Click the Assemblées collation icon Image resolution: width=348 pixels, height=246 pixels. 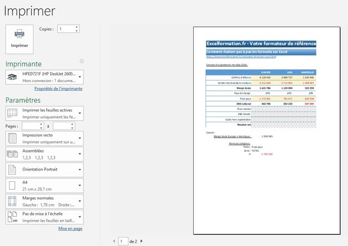tap(13, 154)
